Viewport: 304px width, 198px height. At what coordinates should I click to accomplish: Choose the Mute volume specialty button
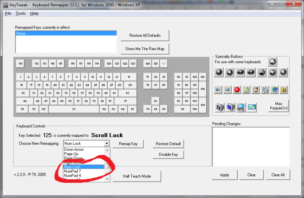coord(283,72)
